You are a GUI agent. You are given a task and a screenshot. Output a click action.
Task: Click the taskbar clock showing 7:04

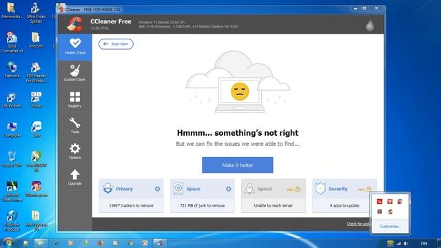click(x=424, y=243)
